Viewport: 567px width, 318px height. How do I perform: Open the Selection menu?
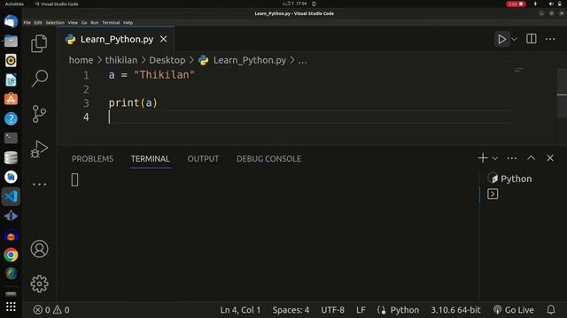[x=55, y=22]
